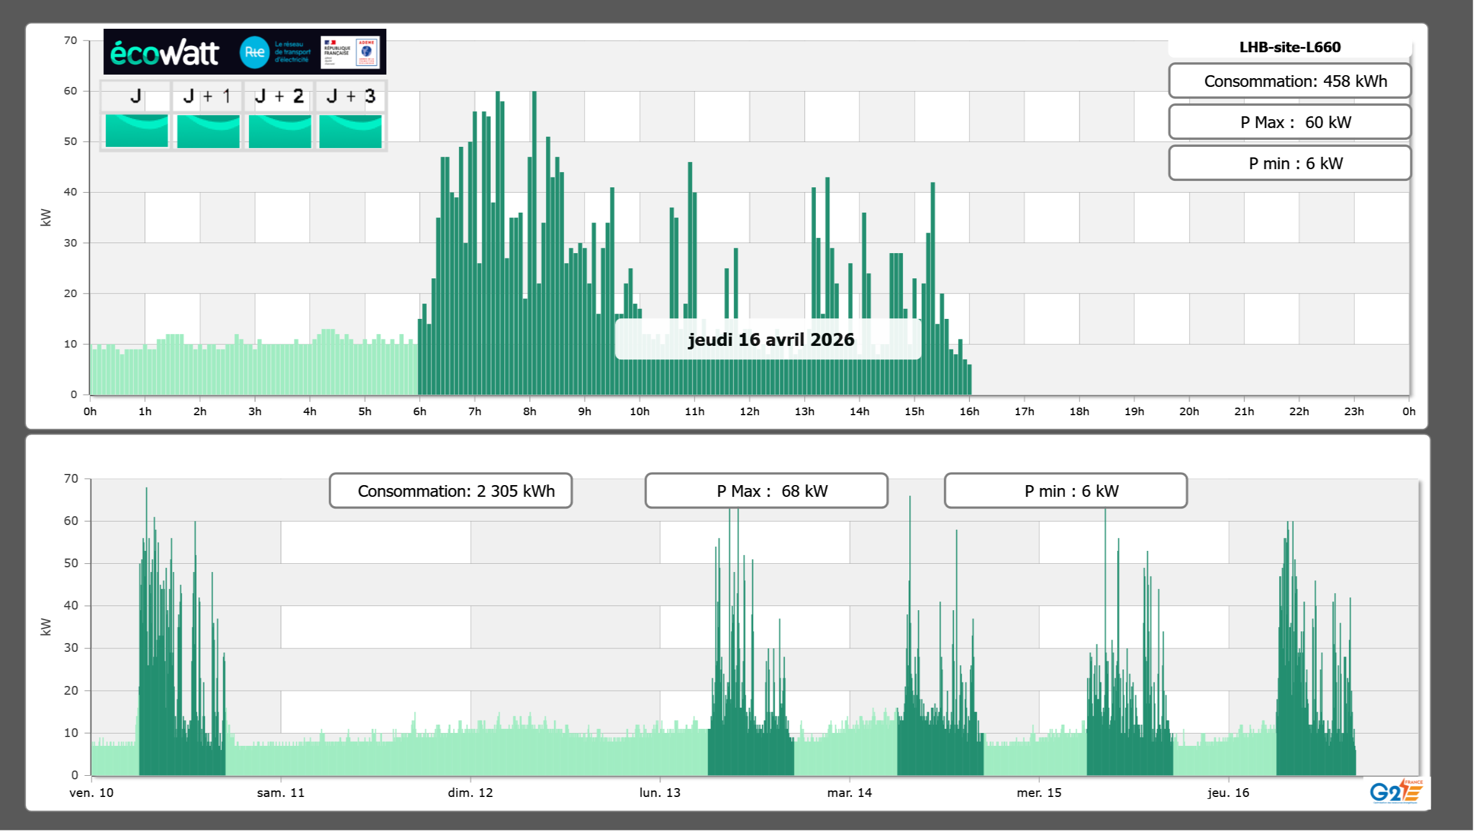Click the green J ecowatt signal tile
The width and height of the screenshot is (1474, 831).
pos(136,131)
